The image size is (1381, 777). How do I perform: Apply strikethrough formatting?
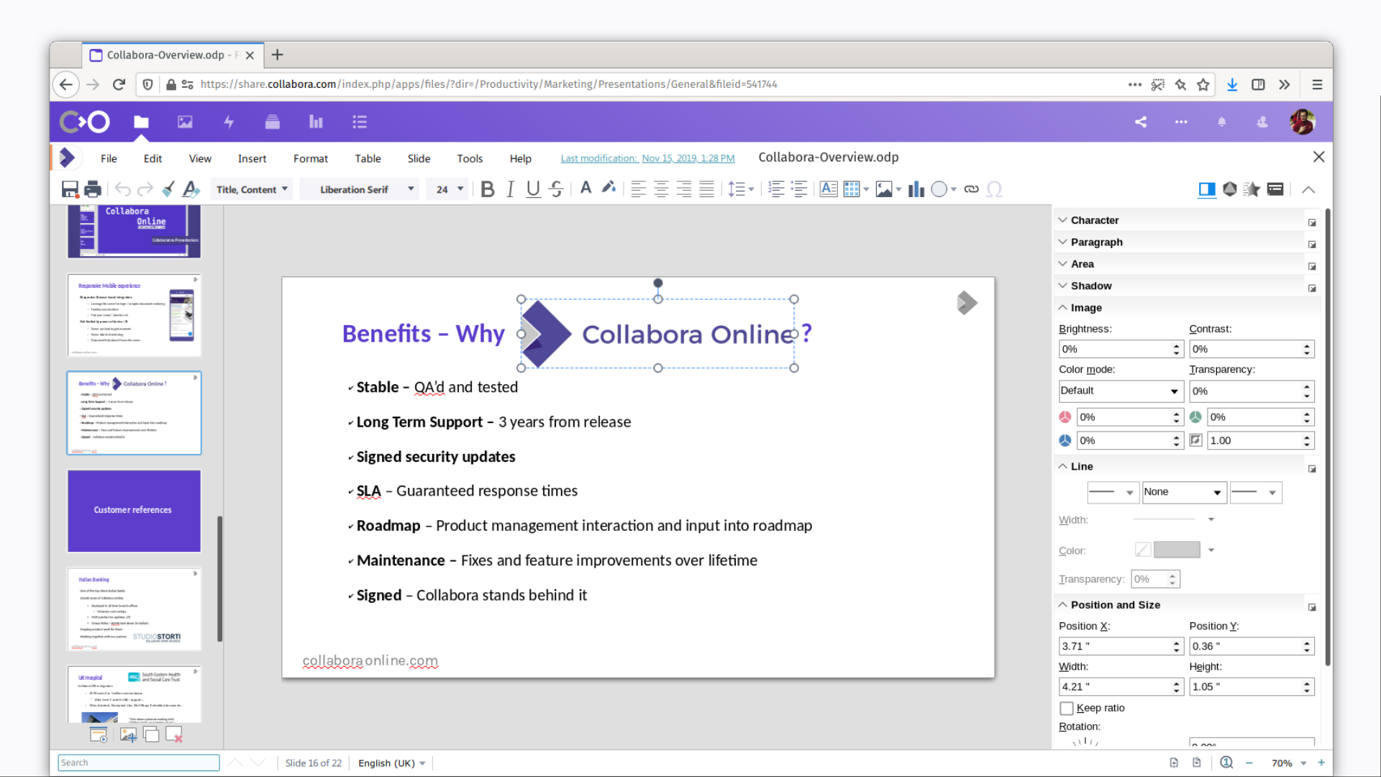(556, 189)
